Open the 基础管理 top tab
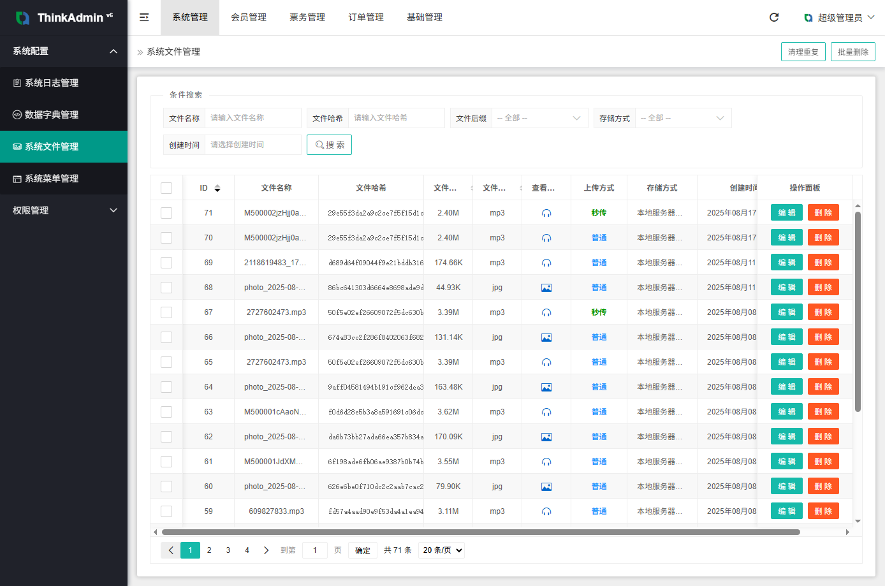Screen dimensions: 885x586 tap(425, 17)
